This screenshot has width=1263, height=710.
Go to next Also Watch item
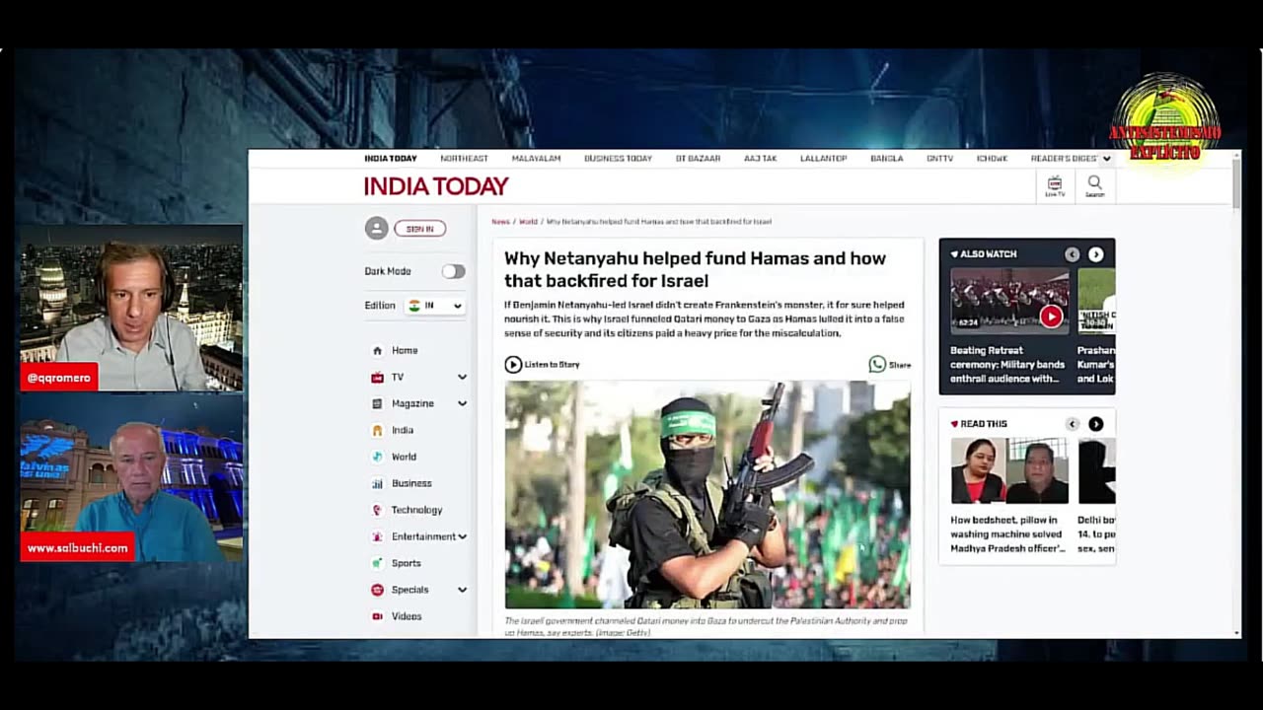[1095, 254]
